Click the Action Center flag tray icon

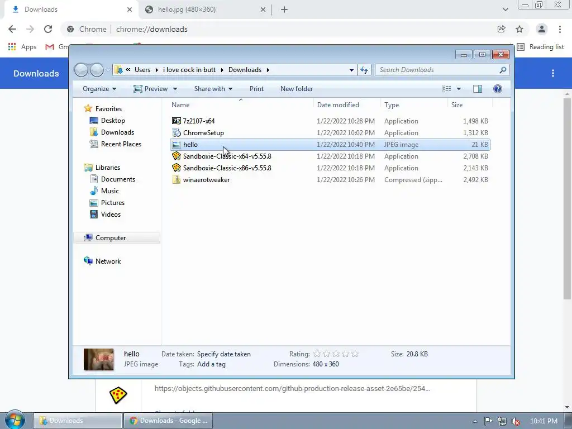tap(488, 421)
